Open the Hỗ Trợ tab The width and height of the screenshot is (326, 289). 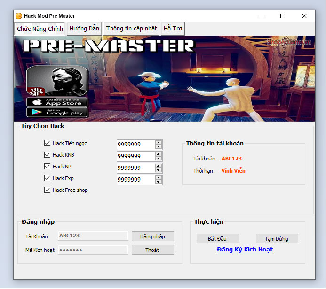coord(173,29)
